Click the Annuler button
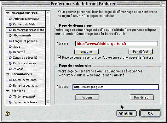Viewport: 167px width, 123px height. coord(126,114)
